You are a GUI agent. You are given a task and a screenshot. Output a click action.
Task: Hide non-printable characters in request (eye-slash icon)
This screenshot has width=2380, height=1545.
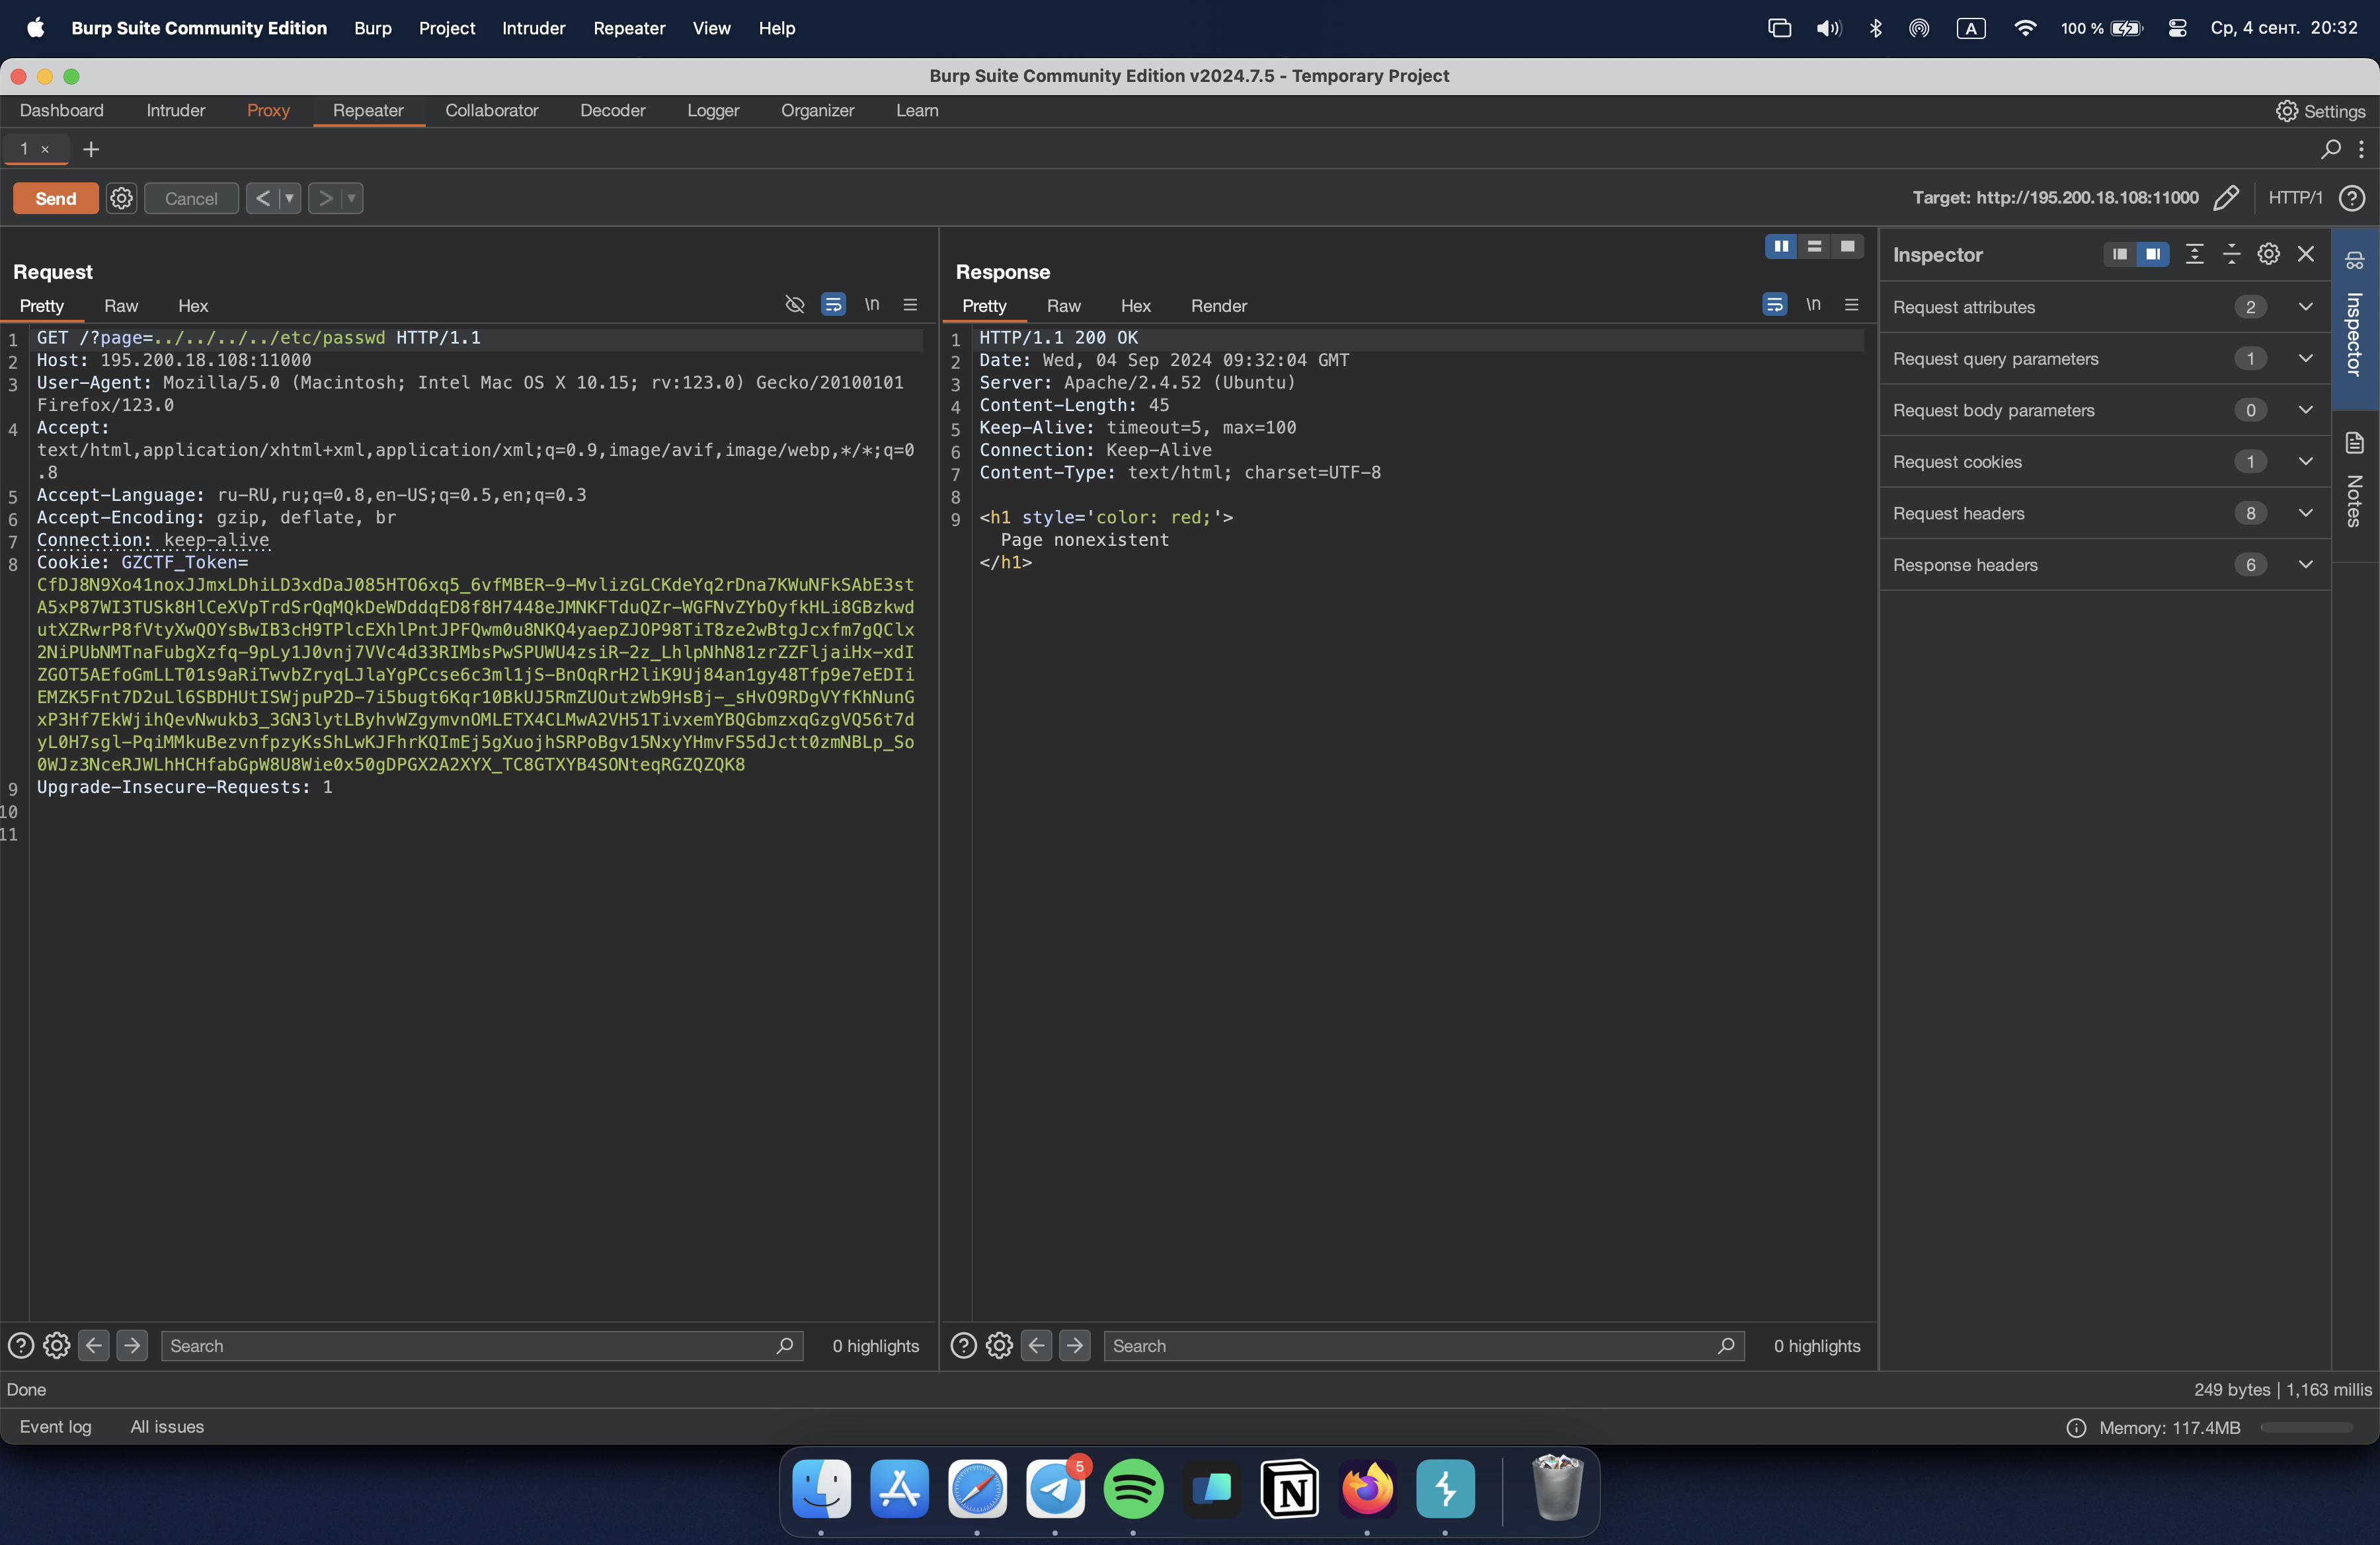795,304
